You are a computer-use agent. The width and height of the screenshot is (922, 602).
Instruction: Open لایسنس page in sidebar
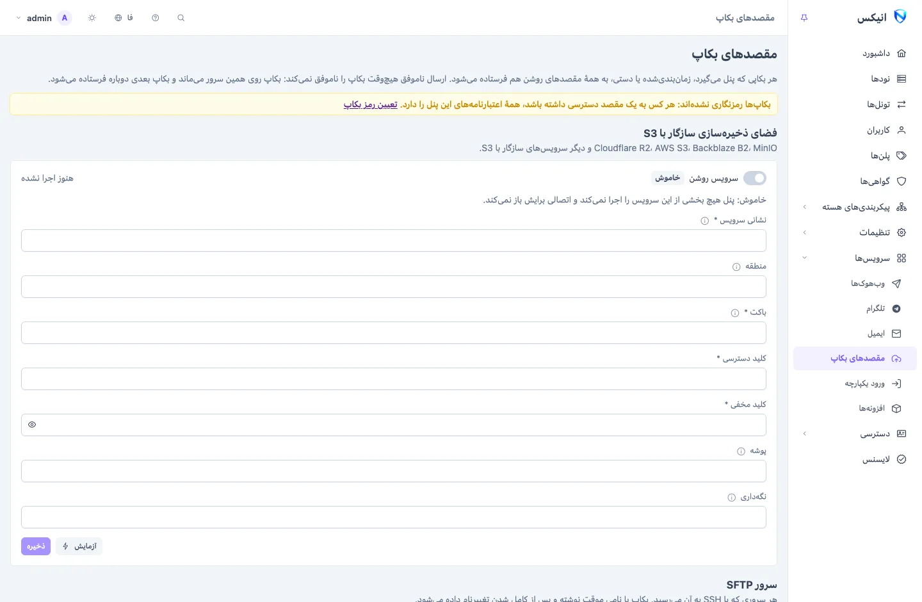click(x=855, y=459)
